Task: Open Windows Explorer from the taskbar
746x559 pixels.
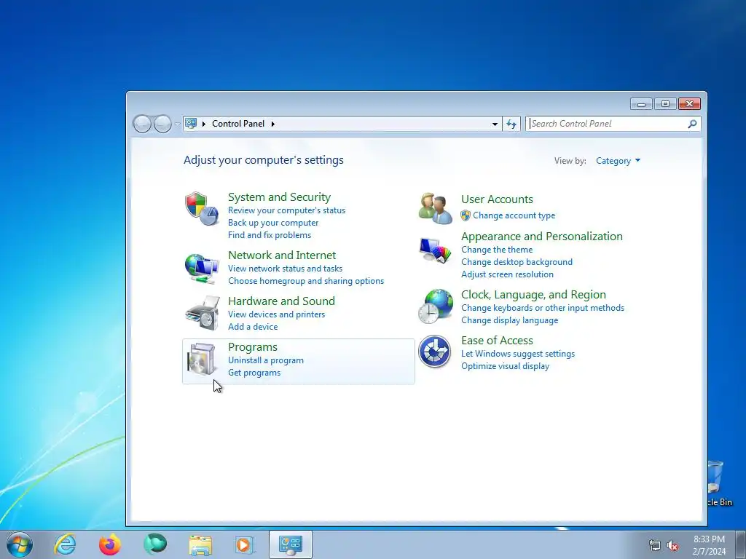Action: point(200,544)
